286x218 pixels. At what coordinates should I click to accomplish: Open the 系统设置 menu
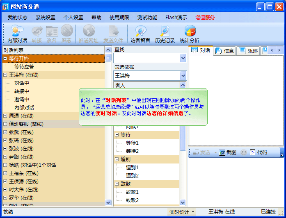[x=45, y=18]
